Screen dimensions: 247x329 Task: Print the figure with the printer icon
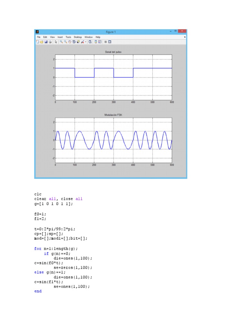pyautogui.click(x=50, y=42)
